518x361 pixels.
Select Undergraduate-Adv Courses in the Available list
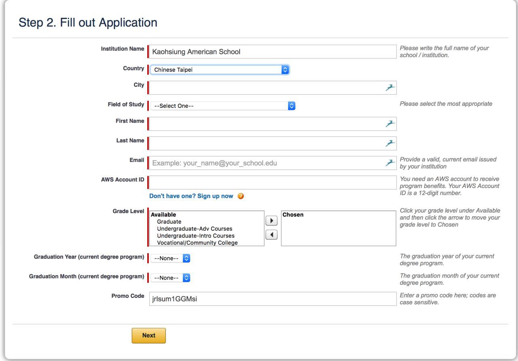point(195,229)
